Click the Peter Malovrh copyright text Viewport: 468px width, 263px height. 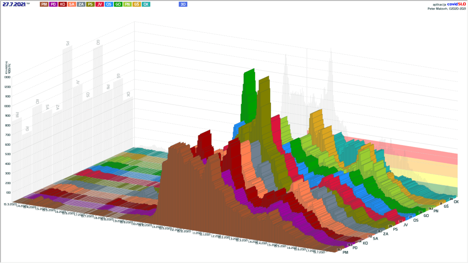pos(447,8)
